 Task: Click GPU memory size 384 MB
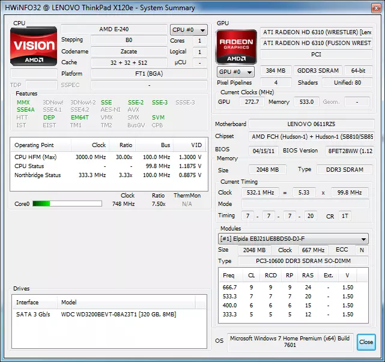[x=276, y=71]
